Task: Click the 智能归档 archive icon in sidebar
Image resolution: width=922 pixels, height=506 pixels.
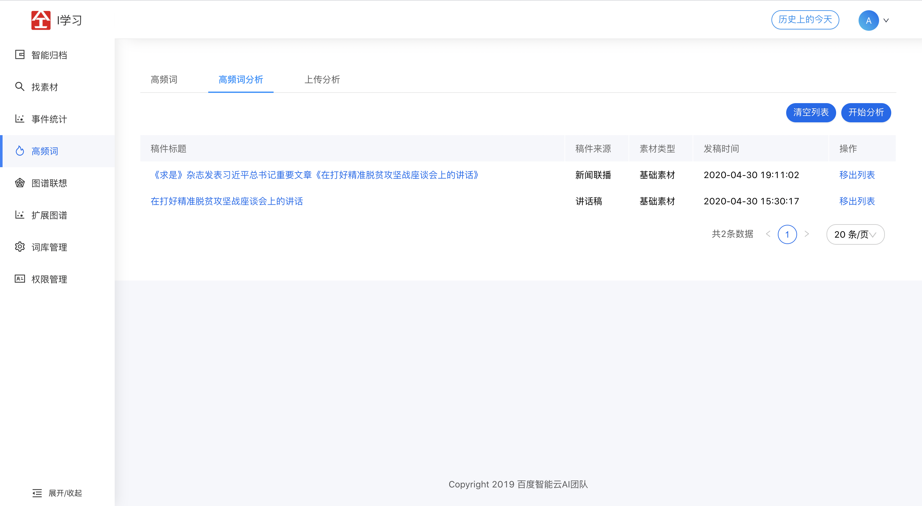Action: (20, 55)
